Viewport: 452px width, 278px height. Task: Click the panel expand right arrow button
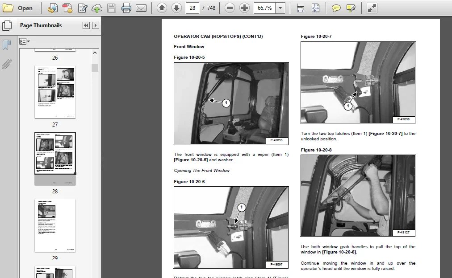96,25
